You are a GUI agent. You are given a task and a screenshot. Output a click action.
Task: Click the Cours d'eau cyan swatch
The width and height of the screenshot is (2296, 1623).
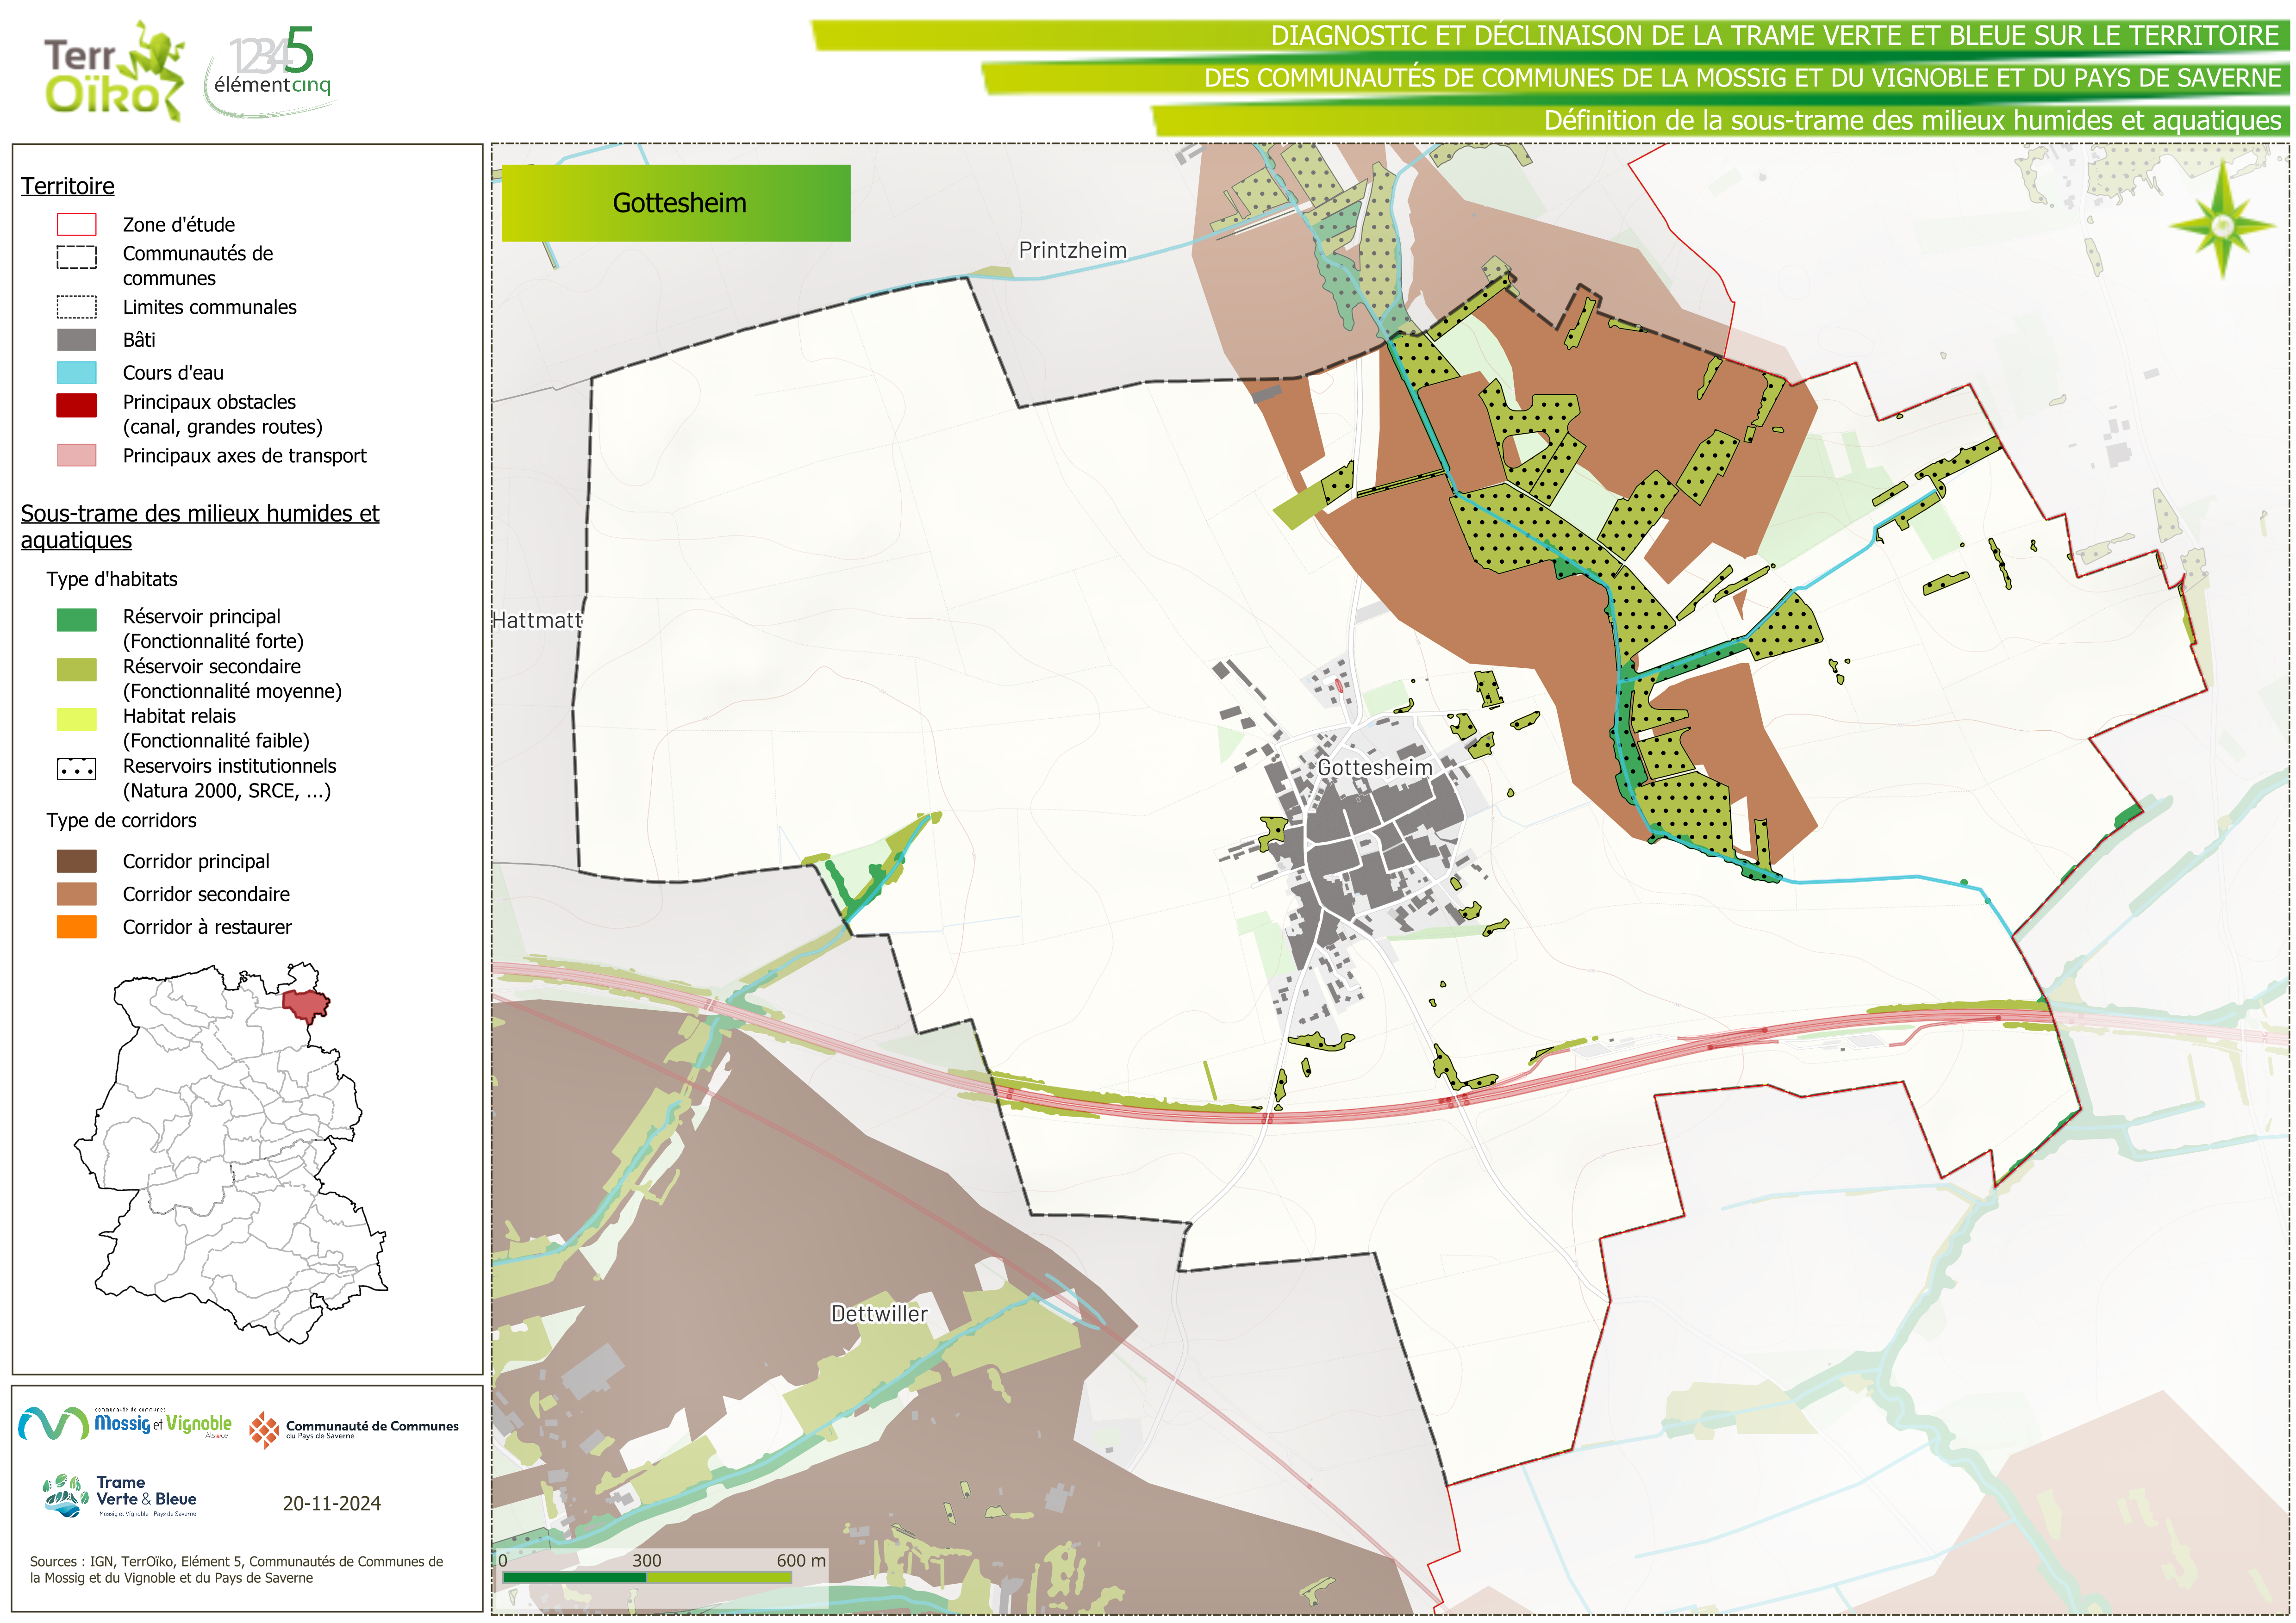point(77,373)
